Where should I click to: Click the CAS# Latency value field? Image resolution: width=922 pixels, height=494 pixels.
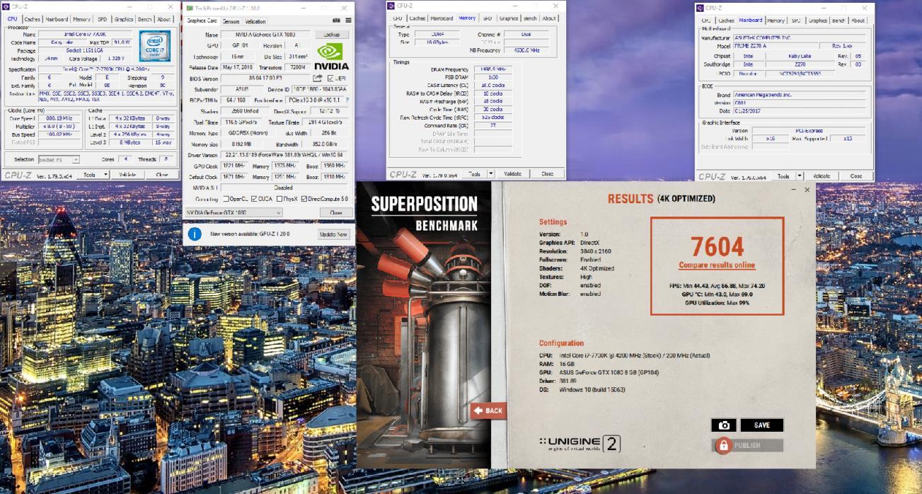[493, 85]
